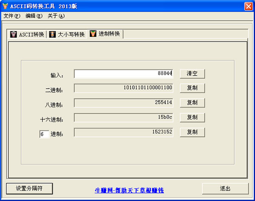Click the 八进制: label
Screen dimensions: 255x201
(54, 105)
